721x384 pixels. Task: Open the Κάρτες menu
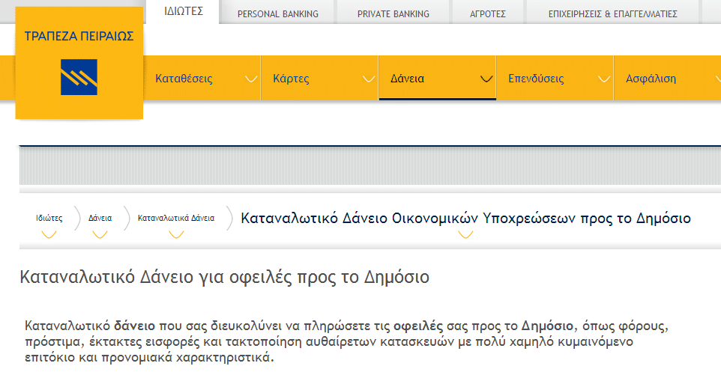point(291,79)
